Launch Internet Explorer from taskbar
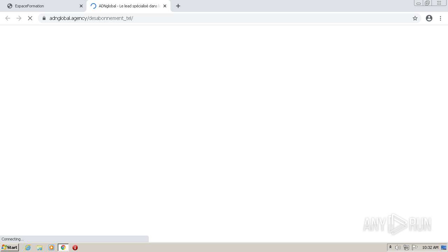Screen dimensions: 448x252 (x=28, y=247)
